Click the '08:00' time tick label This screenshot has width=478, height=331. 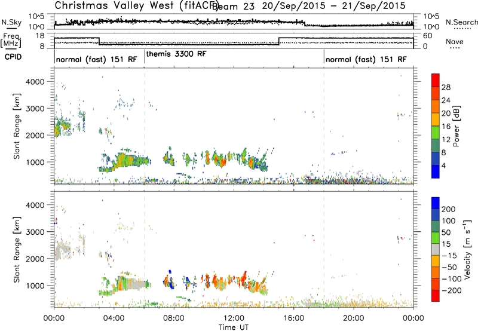173,318
